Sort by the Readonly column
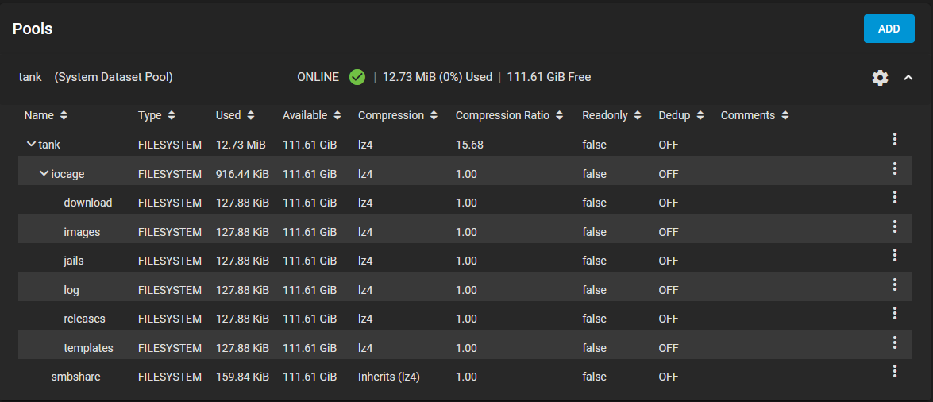The width and height of the screenshot is (933, 402). pos(611,115)
